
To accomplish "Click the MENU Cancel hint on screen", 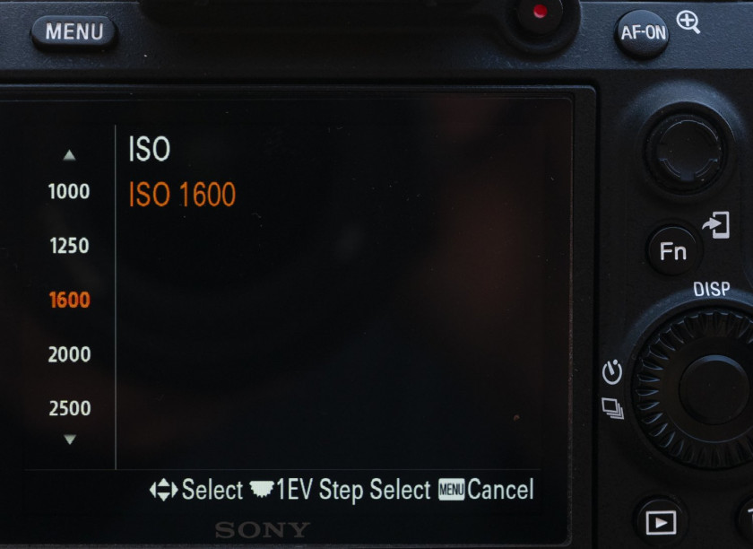I will [x=486, y=490].
